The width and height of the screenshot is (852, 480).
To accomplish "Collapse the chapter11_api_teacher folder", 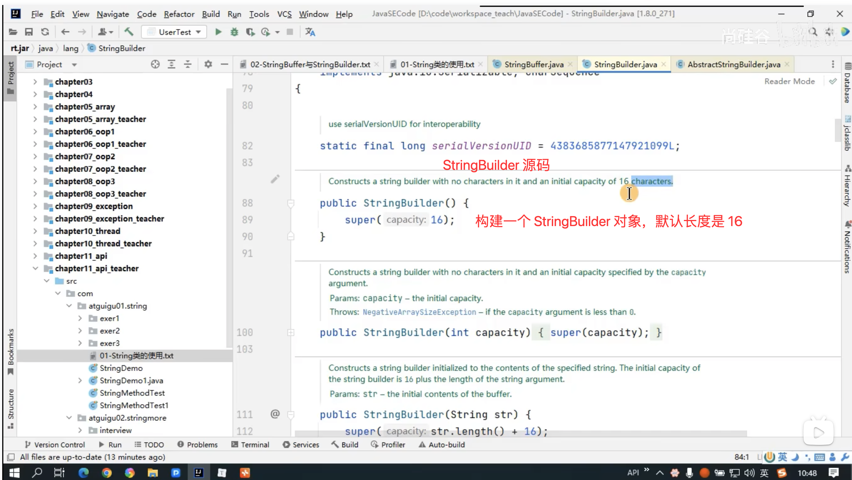I will 35,269.
